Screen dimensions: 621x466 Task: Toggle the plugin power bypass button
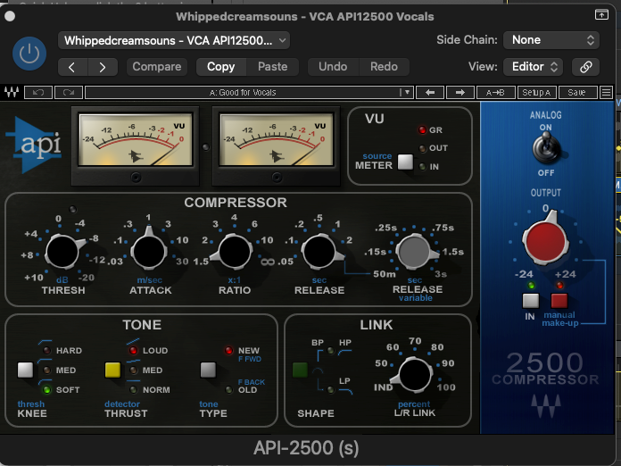tap(29, 54)
